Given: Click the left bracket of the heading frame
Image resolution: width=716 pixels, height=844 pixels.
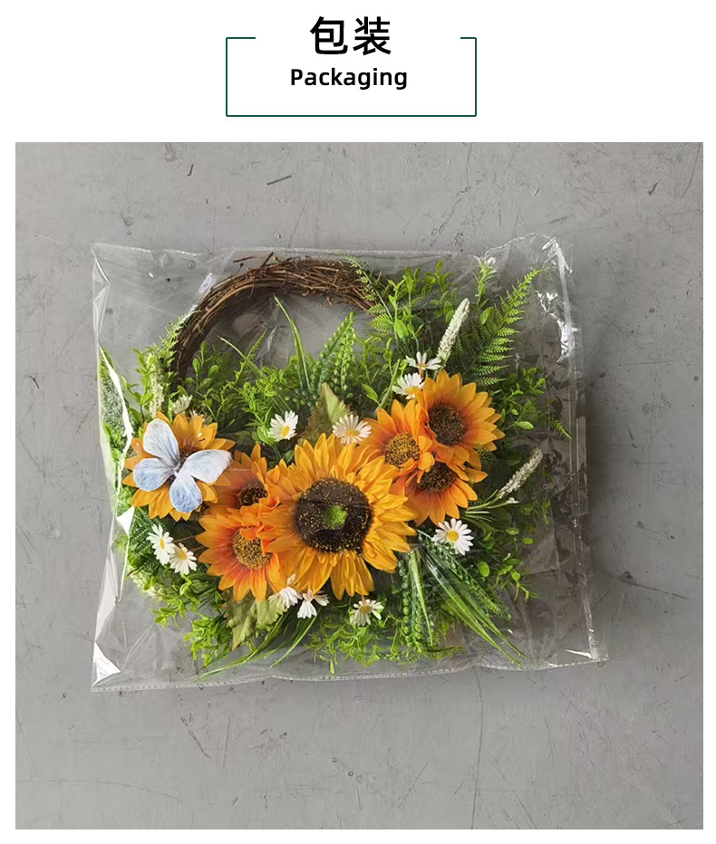Looking at the screenshot, I should (x=240, y=76).
